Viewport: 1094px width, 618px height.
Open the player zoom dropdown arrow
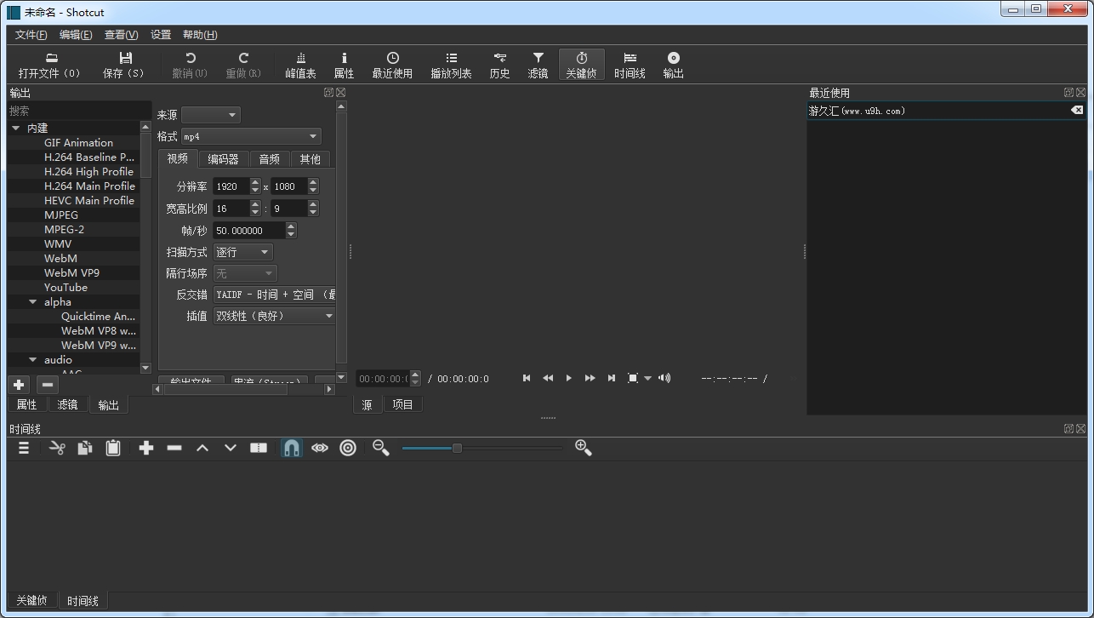pos(647,378)
